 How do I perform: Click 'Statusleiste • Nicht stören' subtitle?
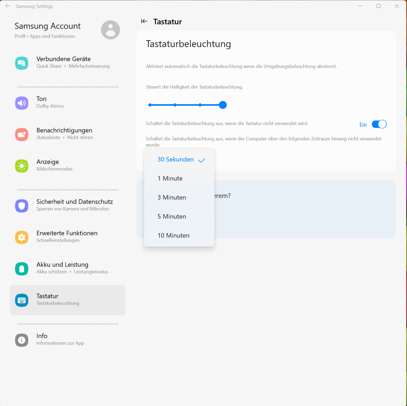coord(65,138)
